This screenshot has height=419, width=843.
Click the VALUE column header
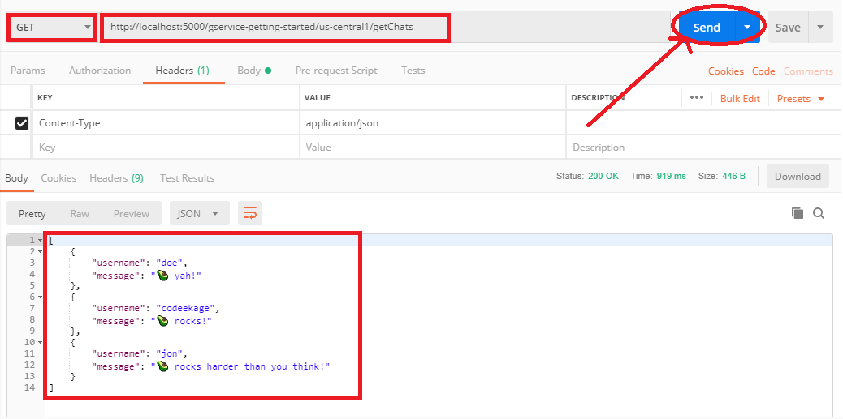[x=318, y=97]
